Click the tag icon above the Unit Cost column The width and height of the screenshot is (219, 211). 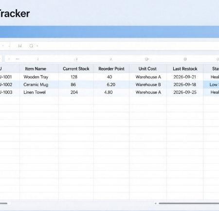[147, 59]
